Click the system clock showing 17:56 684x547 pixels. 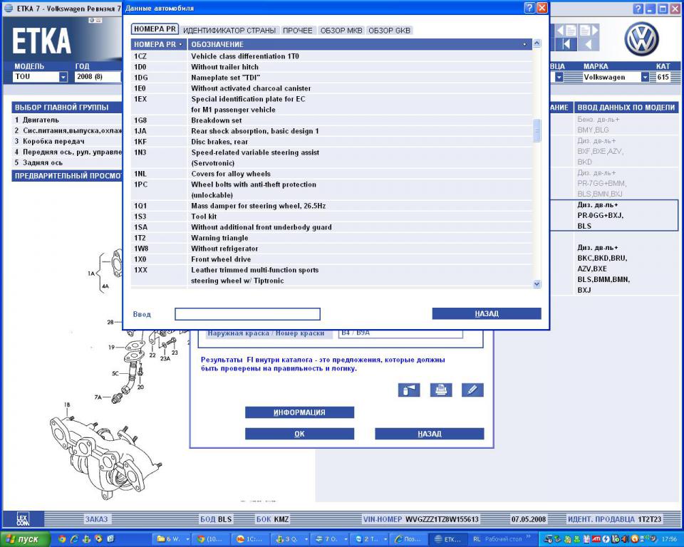click(669, 539)
